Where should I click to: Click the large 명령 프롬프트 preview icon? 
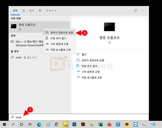click(x=109, y=27)
